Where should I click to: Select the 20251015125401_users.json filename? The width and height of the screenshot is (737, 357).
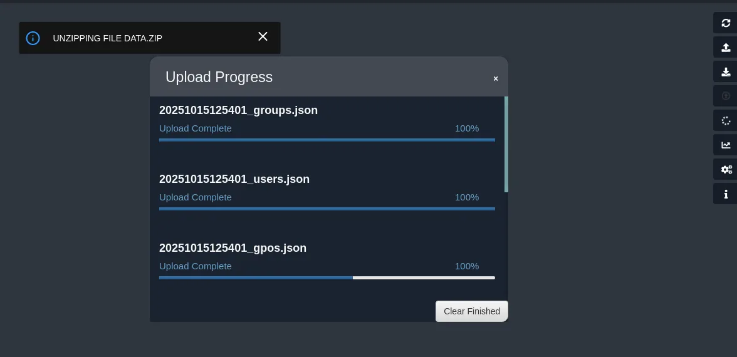point(234,179)
